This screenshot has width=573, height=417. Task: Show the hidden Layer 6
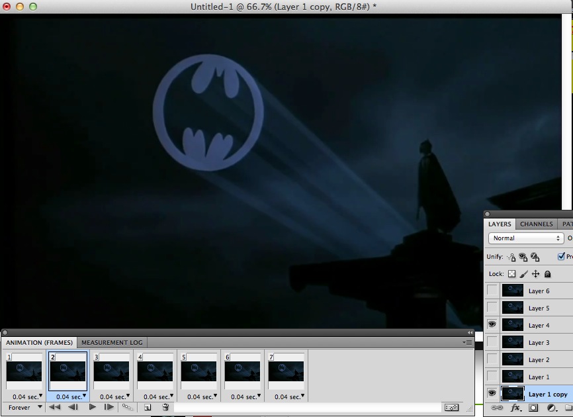(491, 290)
